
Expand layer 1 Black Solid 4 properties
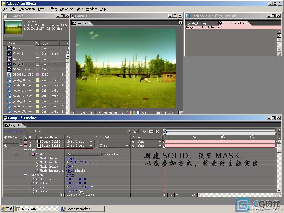tap(21, 142)
